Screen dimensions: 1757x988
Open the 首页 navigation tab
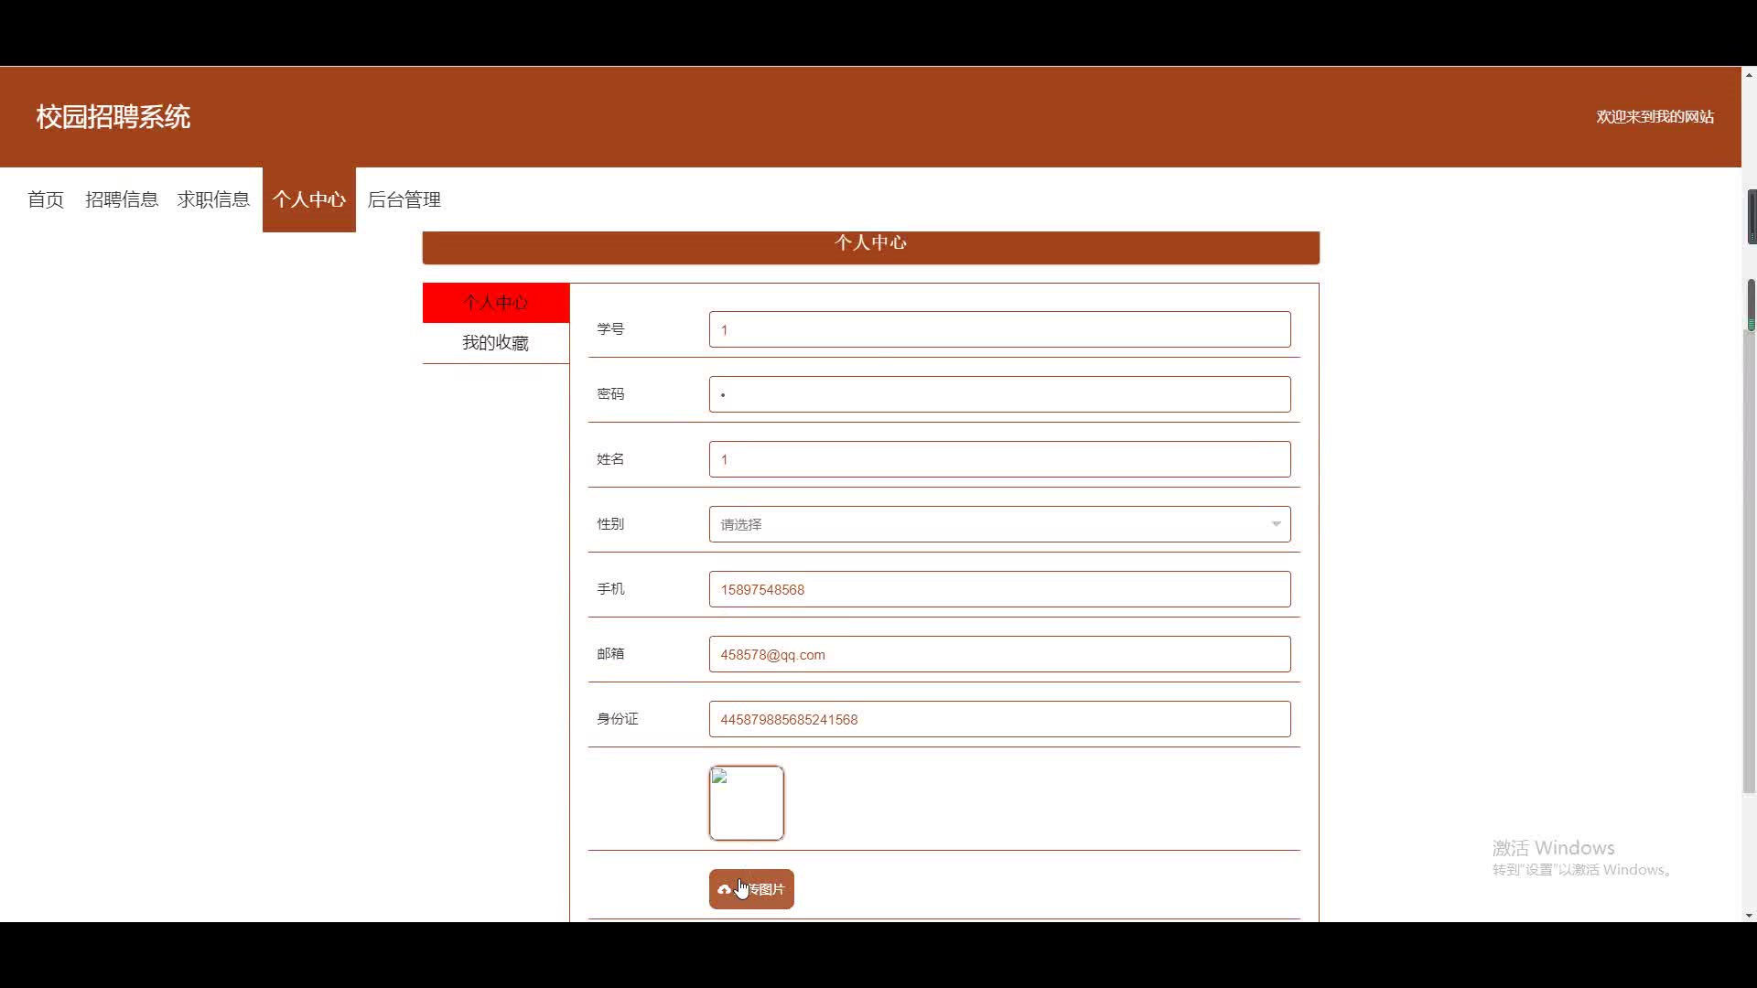(46, 199)
